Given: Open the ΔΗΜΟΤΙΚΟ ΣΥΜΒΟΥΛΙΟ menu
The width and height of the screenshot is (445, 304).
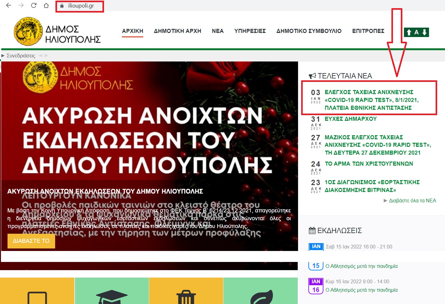Looking at the screenshot, I should (309, 31).
